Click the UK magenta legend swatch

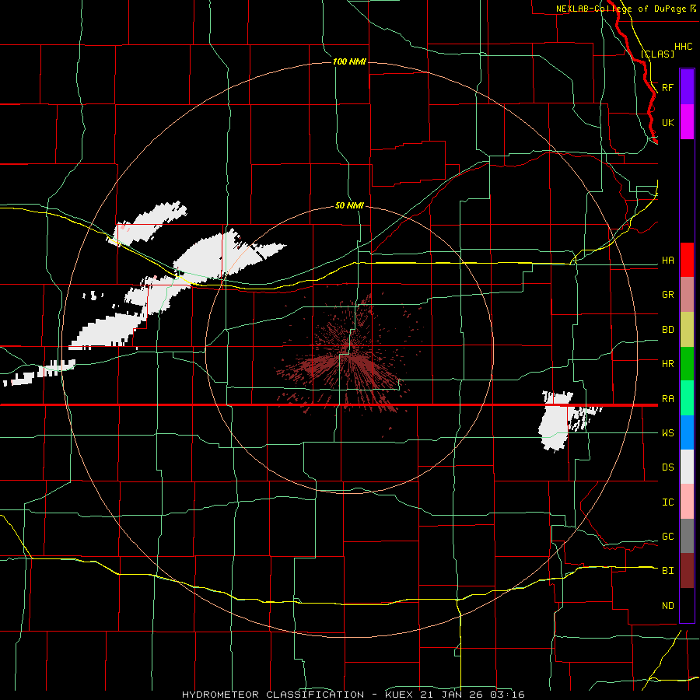coord(687,122)
